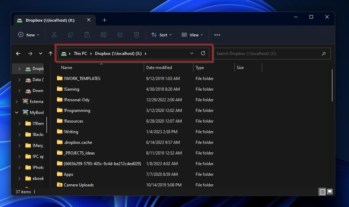The image size is (349, 207).
Task: Switch to details layout view
Action: point(322,192)
